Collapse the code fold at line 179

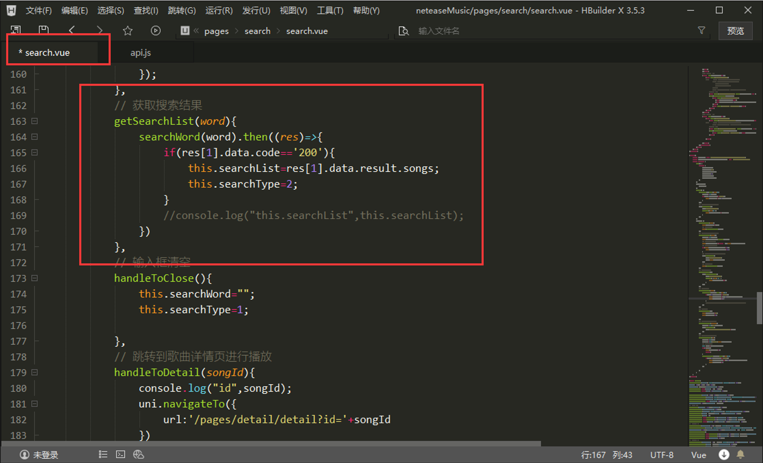[x=35, y=372]
